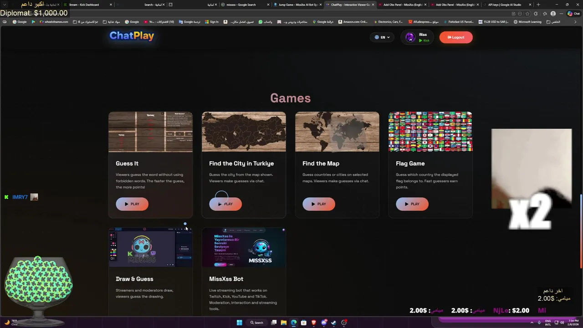The width and height of the screenshot is (583, 328).
Task: Open the Edge Copilot Chat button
Action: click(x=573, y=14)
